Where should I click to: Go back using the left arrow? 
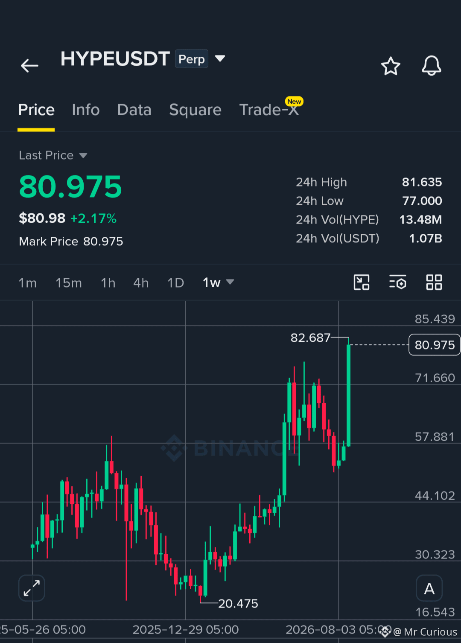click(x=29, y=66)
